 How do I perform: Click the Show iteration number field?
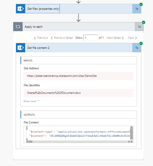(90, 38)
